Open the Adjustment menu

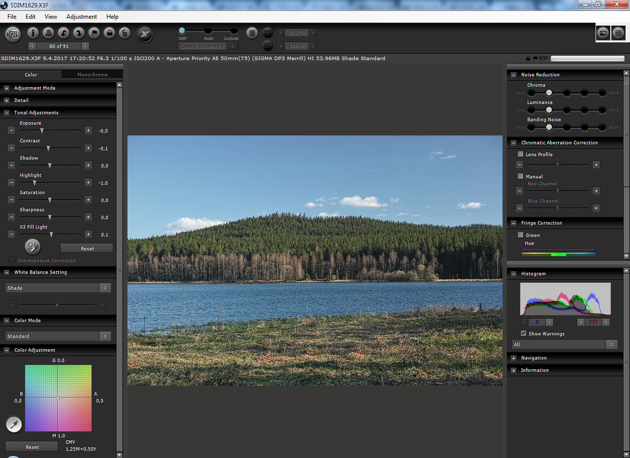point(81,16)
